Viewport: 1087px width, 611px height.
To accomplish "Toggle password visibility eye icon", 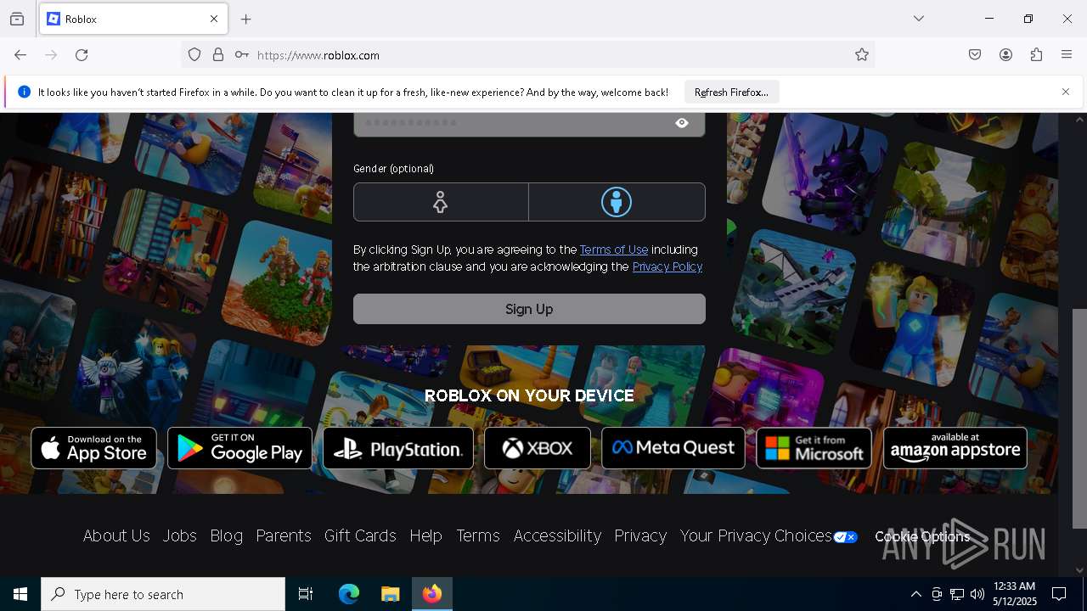I will (682, 123).
